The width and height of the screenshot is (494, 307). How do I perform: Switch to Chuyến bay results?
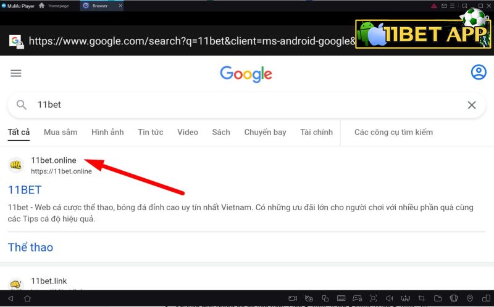(265, 133)
